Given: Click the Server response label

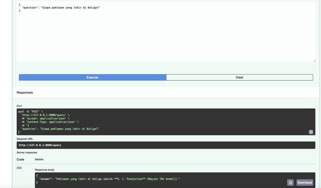Looking at the screenshot, I should (27, 152).
